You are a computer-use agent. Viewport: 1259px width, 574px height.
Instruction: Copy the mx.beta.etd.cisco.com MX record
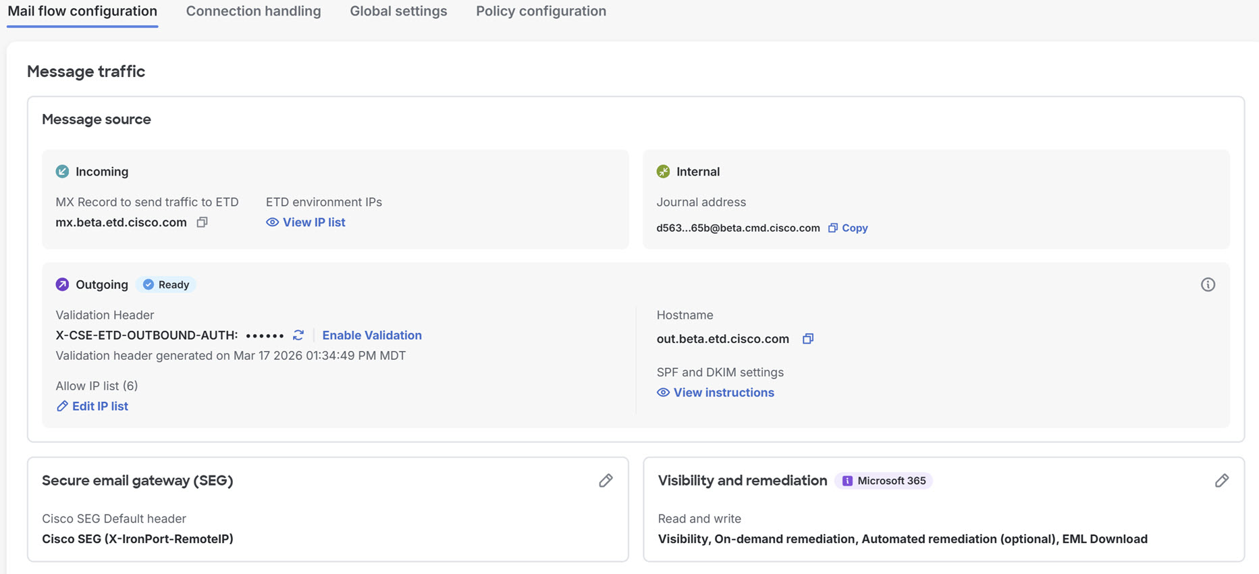(x=202, y=222)
